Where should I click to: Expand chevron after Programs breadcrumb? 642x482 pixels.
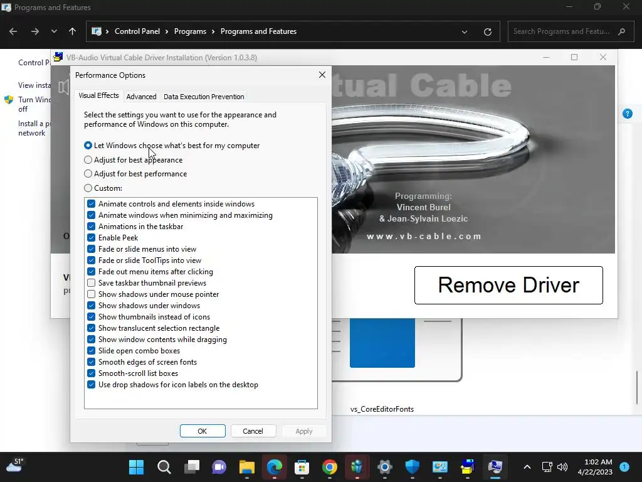pos(213,31)
